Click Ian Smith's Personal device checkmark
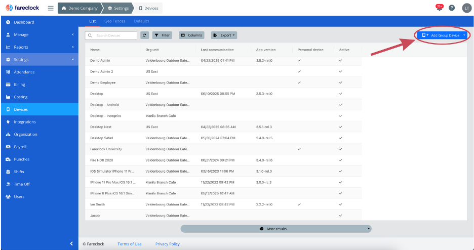Screen dimensions: 474x250 tap(299, 204)
